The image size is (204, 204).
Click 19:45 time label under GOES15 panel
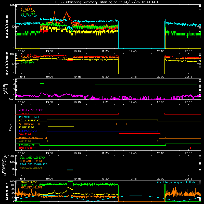[133, 102]
